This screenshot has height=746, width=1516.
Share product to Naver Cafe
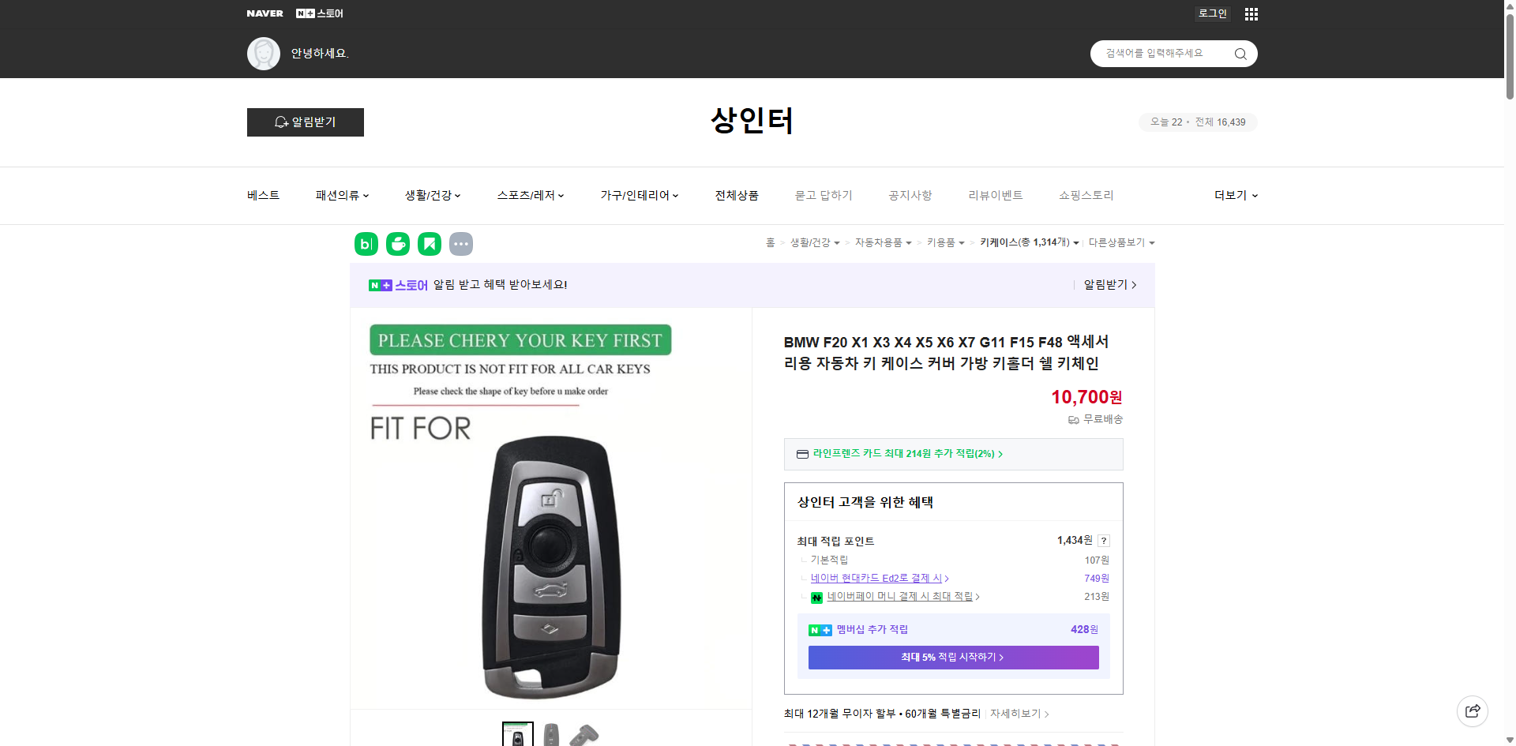click(398, 243)
